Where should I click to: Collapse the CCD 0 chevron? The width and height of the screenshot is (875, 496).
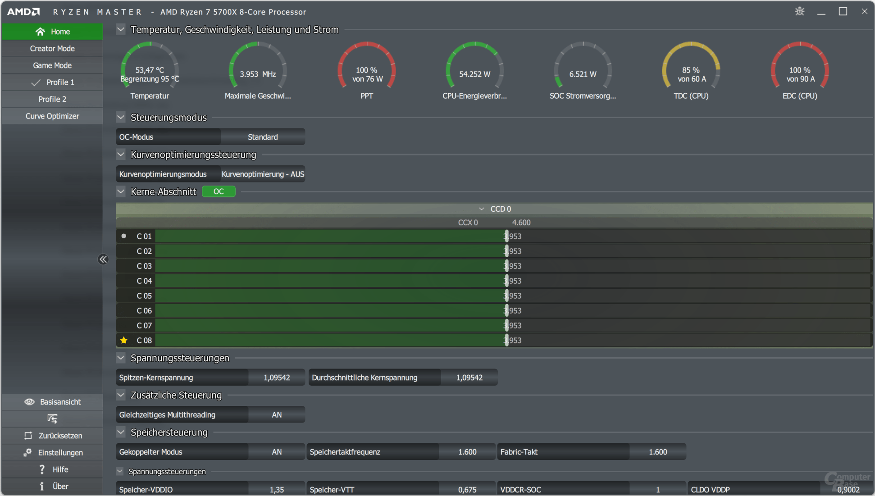482,209
